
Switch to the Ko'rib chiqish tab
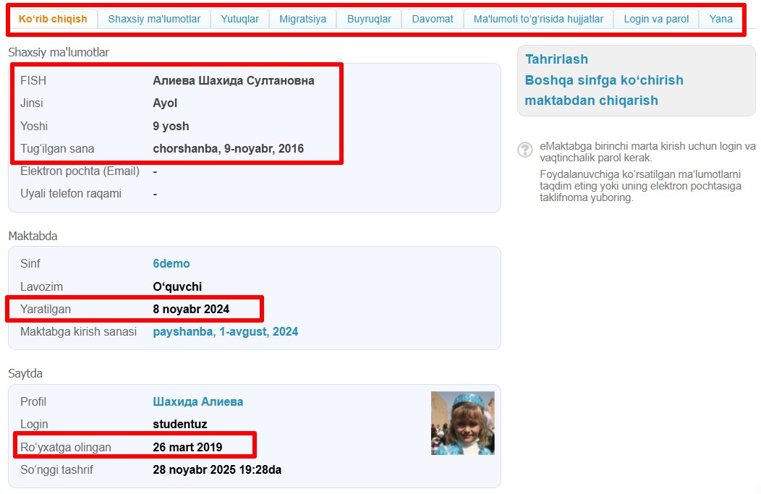[53, 20]
